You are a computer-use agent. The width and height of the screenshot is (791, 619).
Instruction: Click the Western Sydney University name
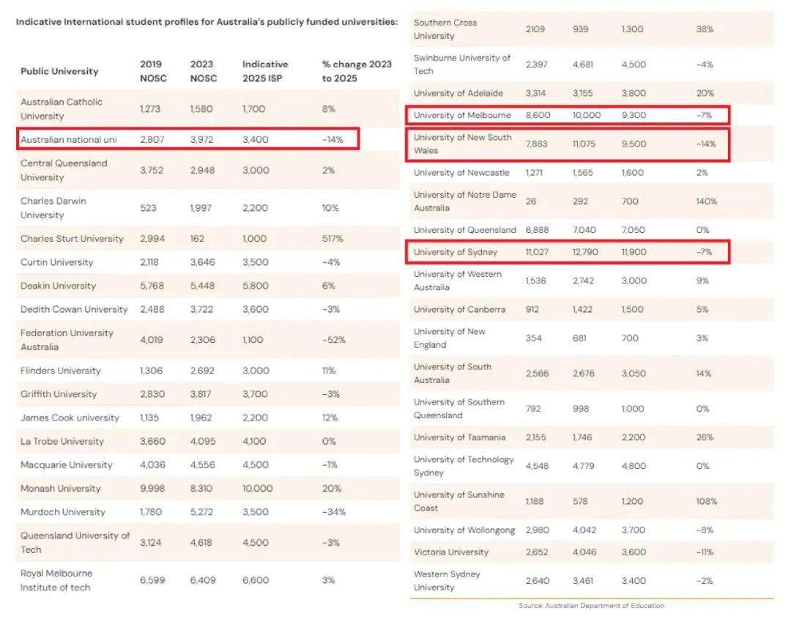click(447, 581)
